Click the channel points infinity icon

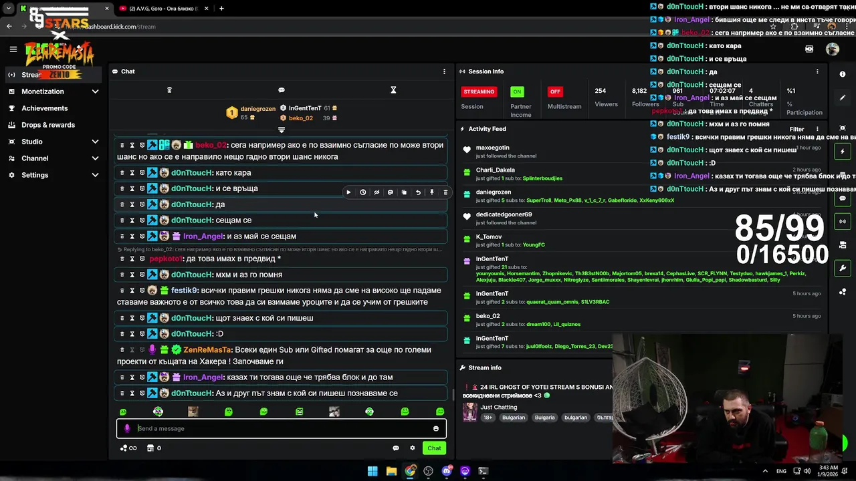pyautogui.click(x=128, y=448)
